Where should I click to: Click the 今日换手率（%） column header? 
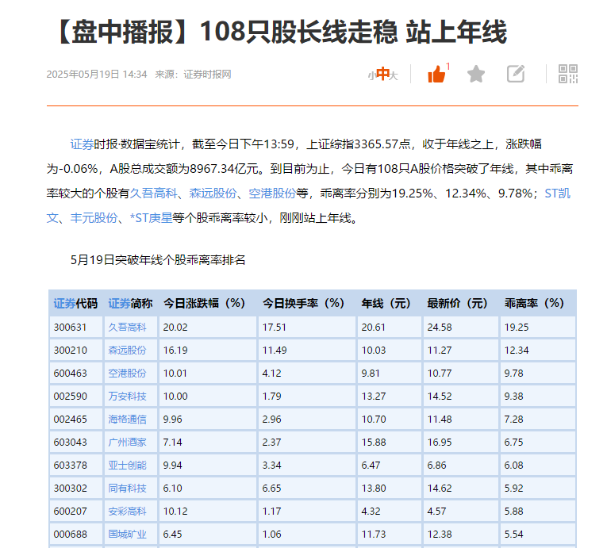(303, 304)
